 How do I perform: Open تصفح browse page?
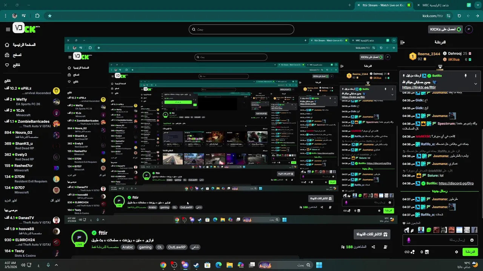point(17,55)
